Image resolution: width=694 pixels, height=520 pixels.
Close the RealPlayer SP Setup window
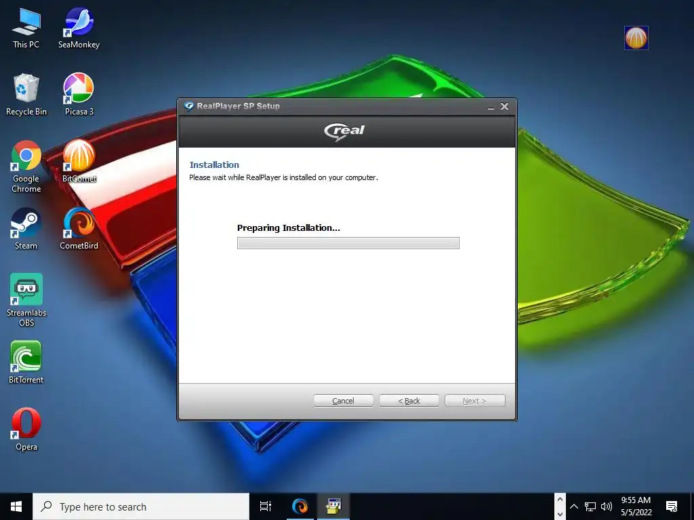(504, 106)
